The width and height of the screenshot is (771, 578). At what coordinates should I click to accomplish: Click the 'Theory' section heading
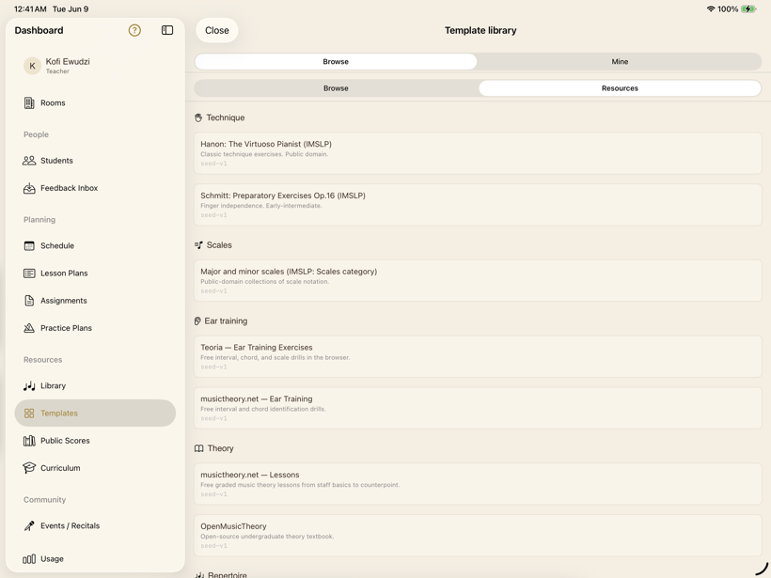click(x=220, y=448)
